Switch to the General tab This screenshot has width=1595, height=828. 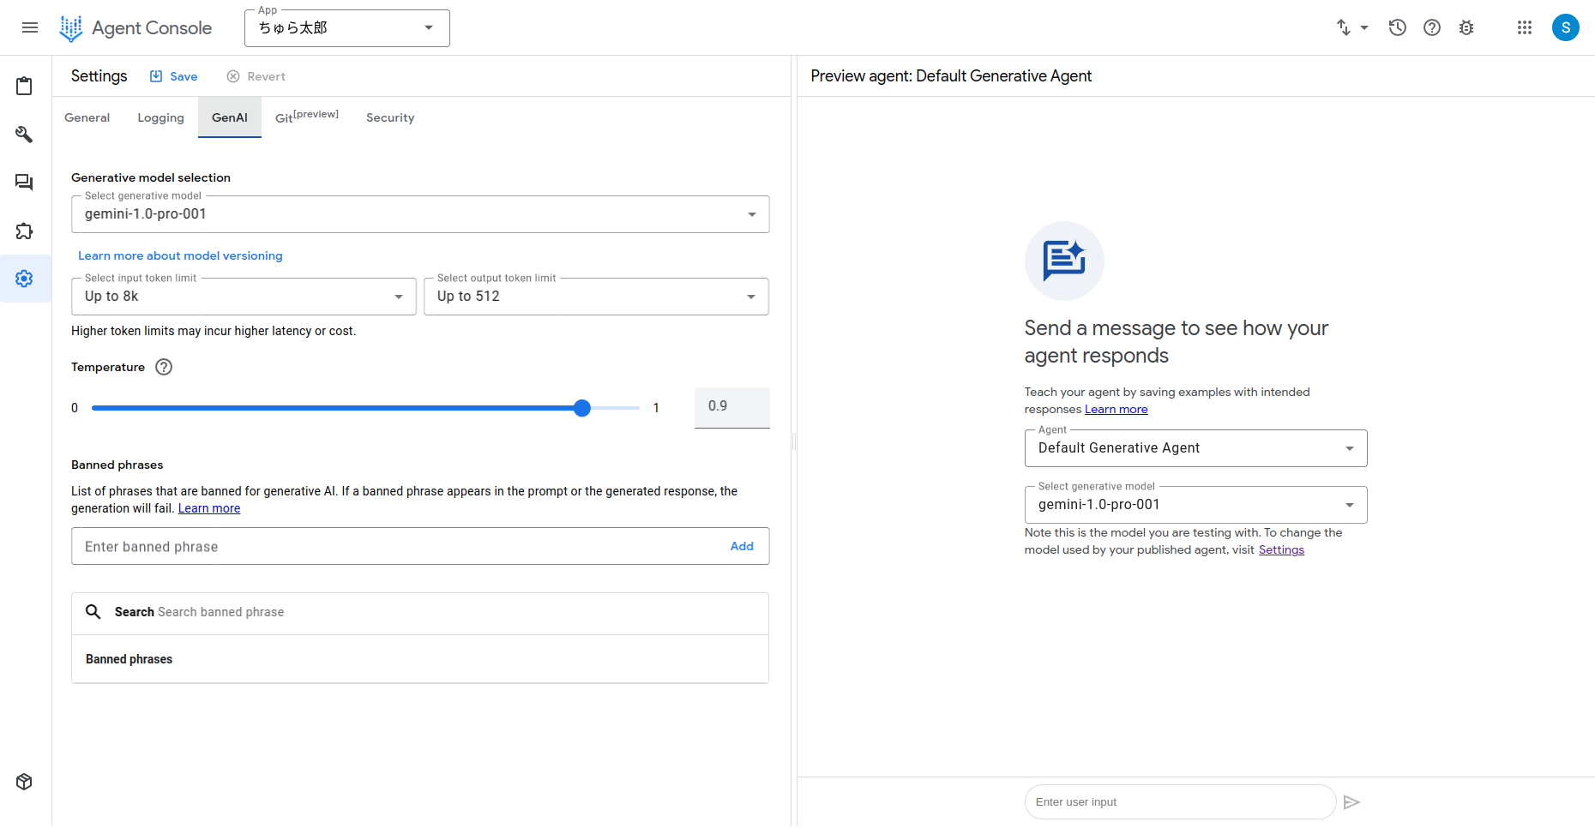(87, 117)
